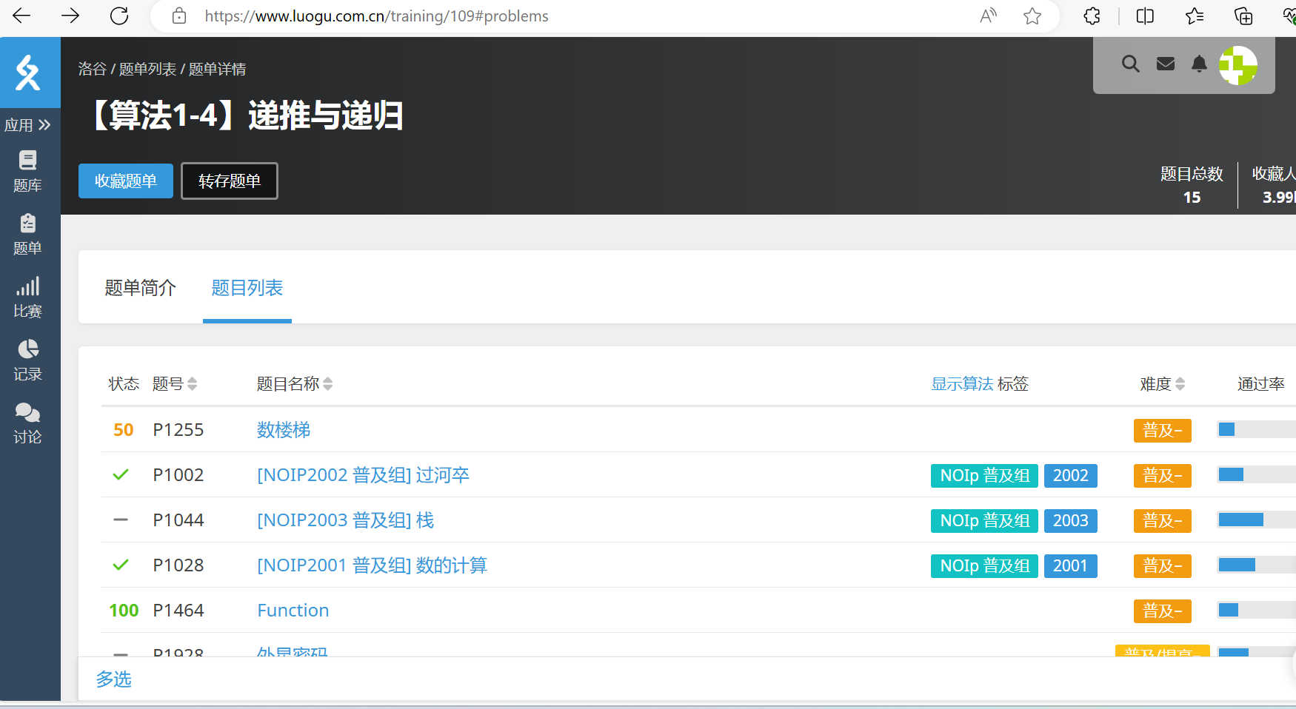Image resolution: width=1296 pixels, height=709 pixels.
Task: Open the problem 数楼梯 link
Action: coord(283,430)
